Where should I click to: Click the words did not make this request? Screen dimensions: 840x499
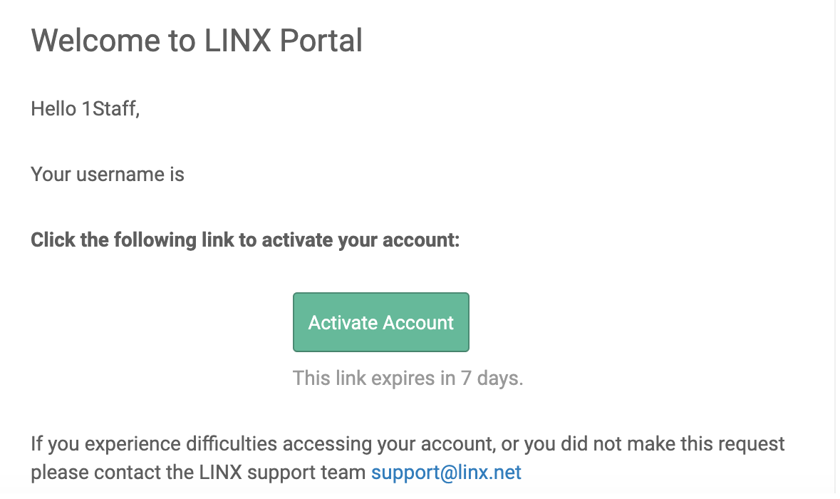pyautogui.click(x=673, y=444)
